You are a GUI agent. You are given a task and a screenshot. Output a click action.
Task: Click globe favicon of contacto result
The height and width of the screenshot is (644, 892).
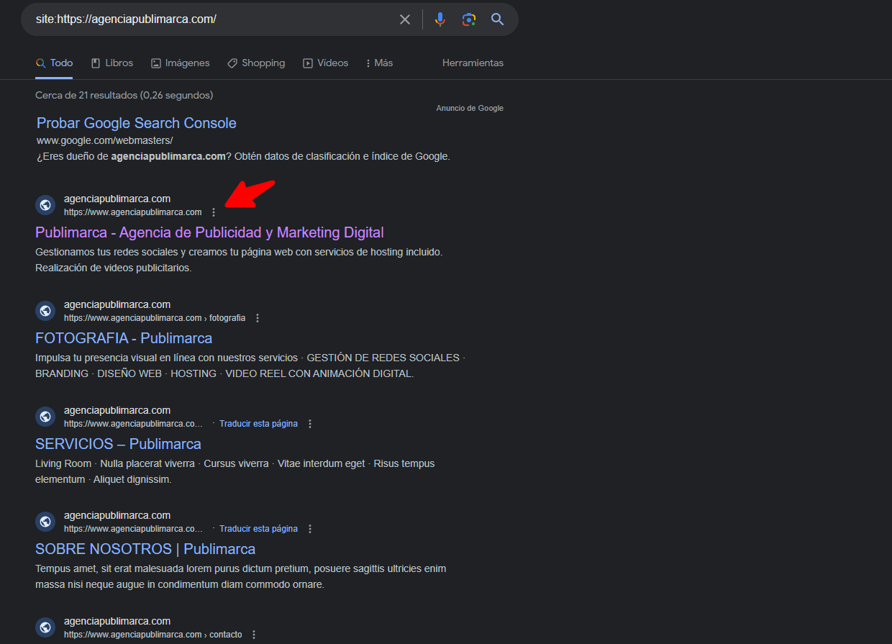pos(45,627)
